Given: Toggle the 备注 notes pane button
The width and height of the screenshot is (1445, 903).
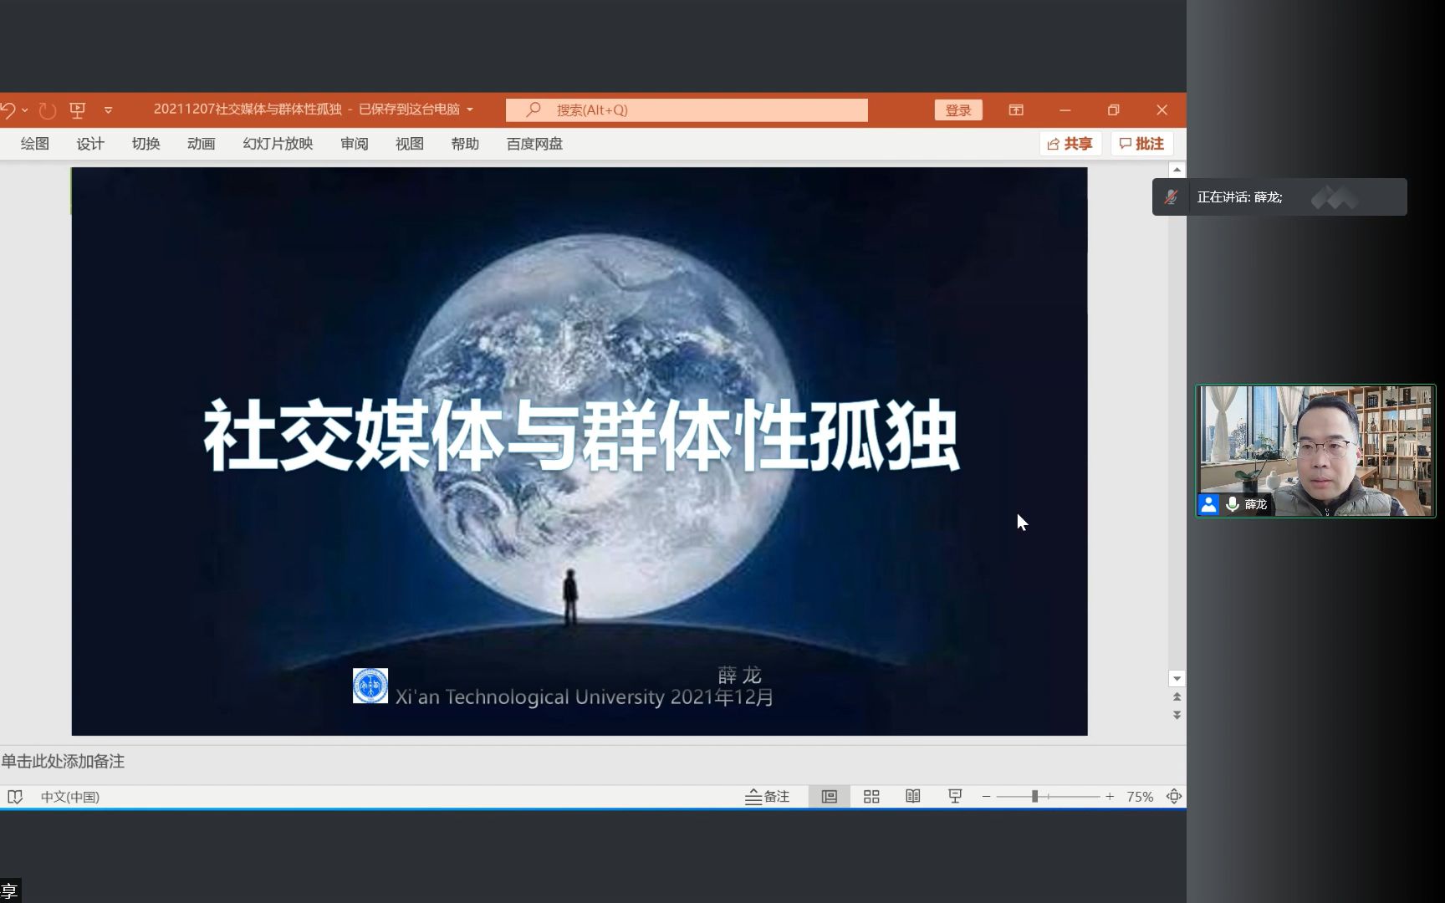Looking at the screenshot, I should [767, 797].
